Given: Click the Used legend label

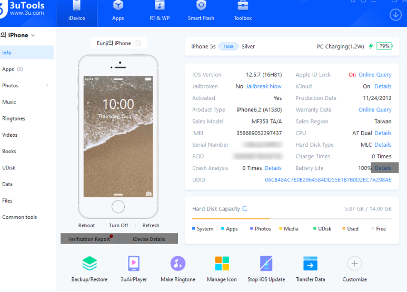Looking at the screenshot, I should (x=353, y=229).
